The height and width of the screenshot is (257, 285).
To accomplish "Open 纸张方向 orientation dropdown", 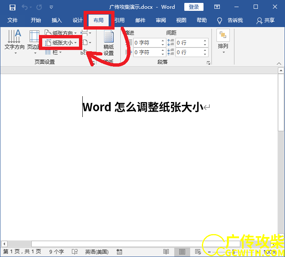I will [x=61, y=33].
